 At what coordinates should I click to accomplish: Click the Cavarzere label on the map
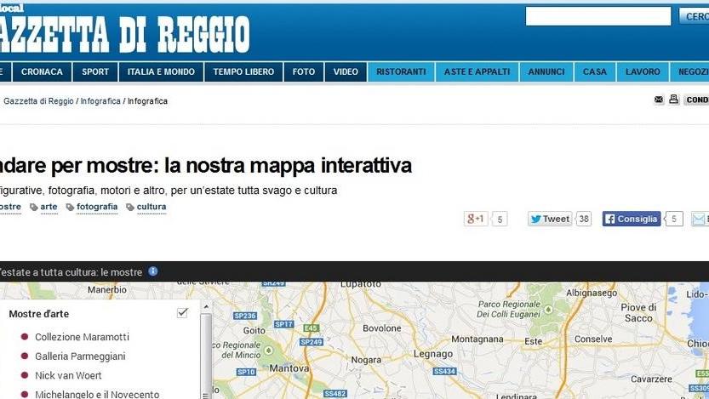click(651, 379)
